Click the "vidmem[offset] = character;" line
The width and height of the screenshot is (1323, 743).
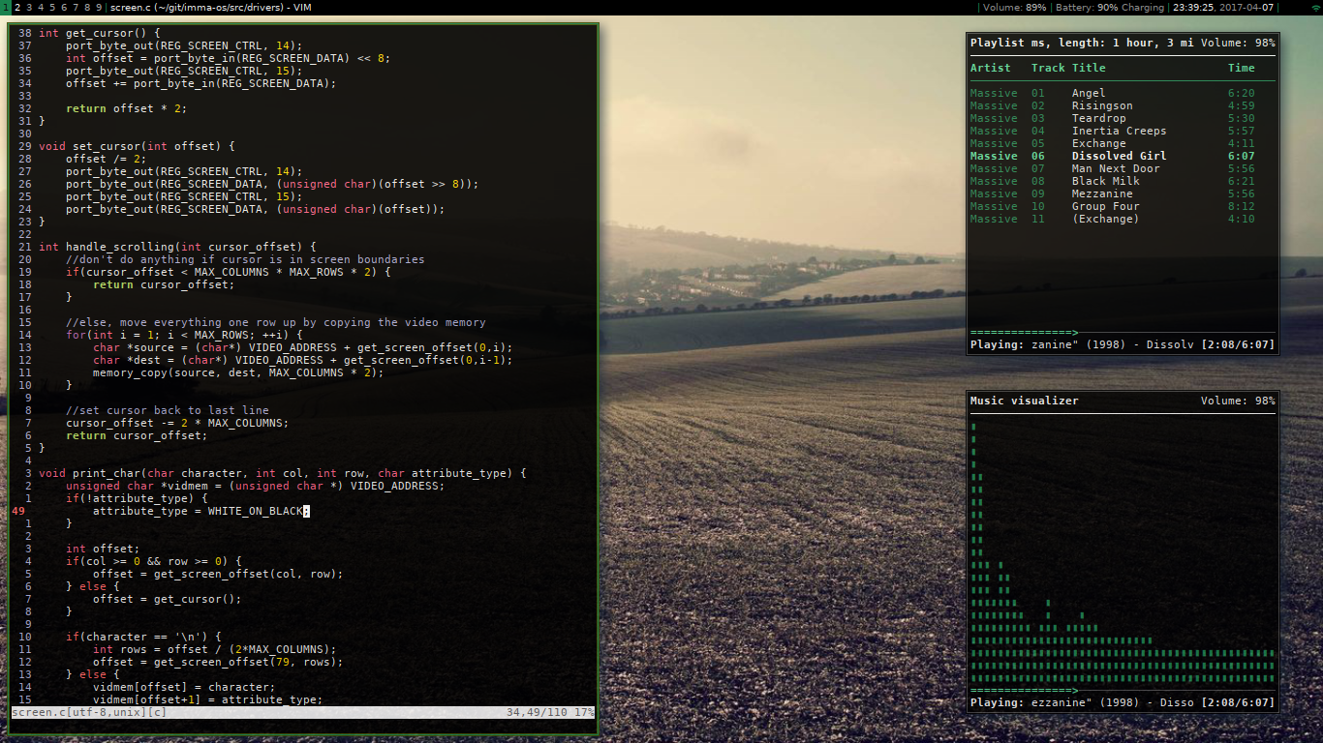tap(184, 687)
